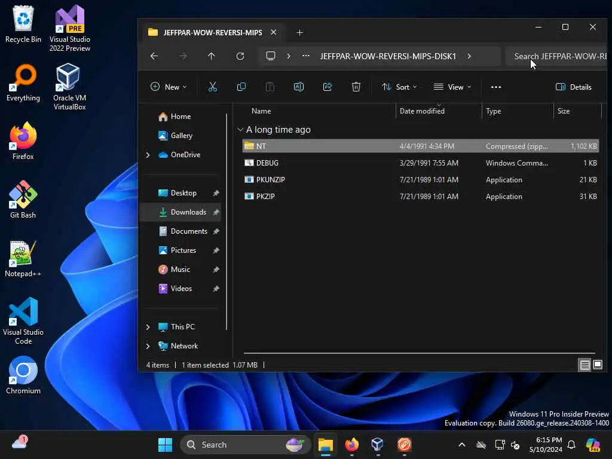
Task: Expand the This PC tree node
Action: tap(148, 327)
